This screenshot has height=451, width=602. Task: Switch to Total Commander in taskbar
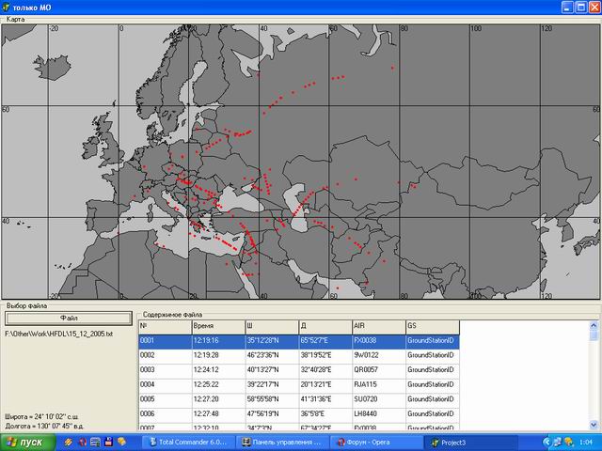pyautogui.click(x=188, y=443)
